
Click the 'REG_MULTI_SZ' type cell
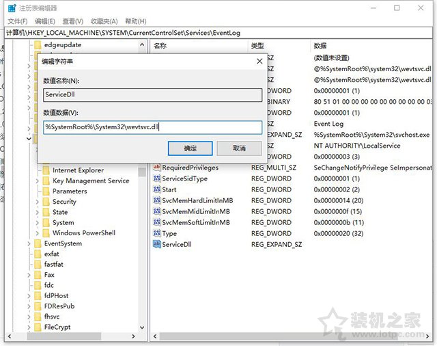[274, 168]
